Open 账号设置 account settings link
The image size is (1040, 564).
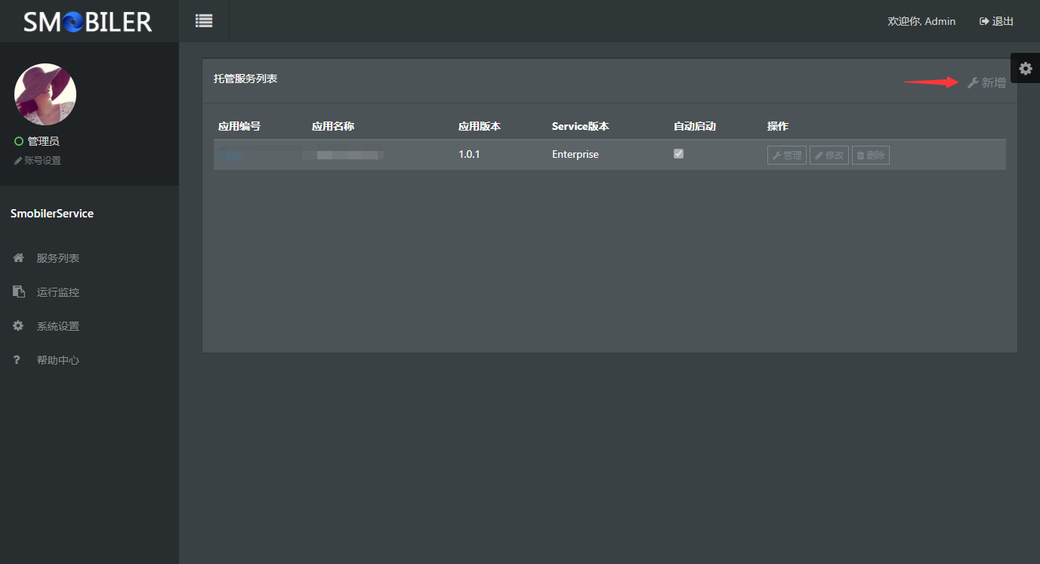tap(38, 161)
